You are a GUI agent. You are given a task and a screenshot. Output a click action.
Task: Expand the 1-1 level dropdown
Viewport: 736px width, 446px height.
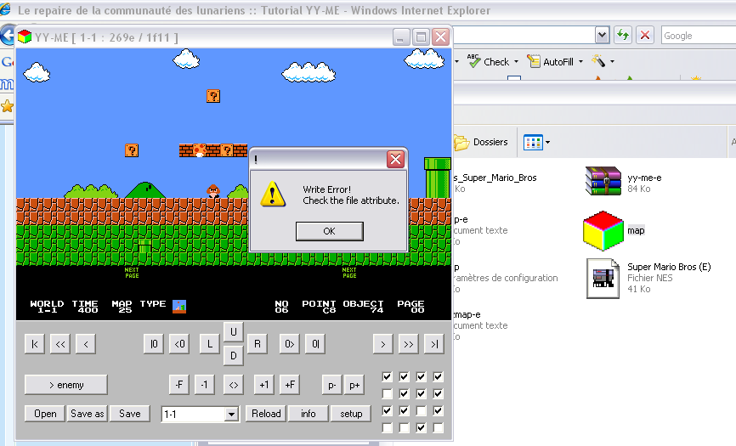(x=231, y=415)
